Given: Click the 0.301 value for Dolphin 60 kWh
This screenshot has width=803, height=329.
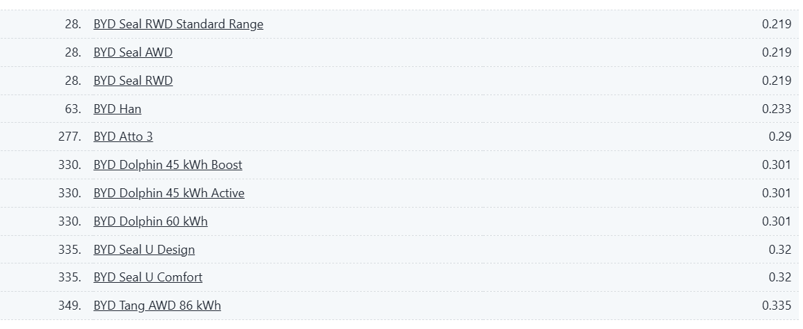Looking at the screenshot, I should point(776,221).
